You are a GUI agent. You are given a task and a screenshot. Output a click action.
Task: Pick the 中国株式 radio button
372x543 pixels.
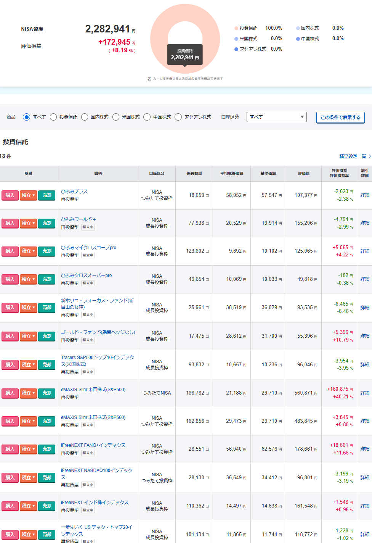point(147,117)
